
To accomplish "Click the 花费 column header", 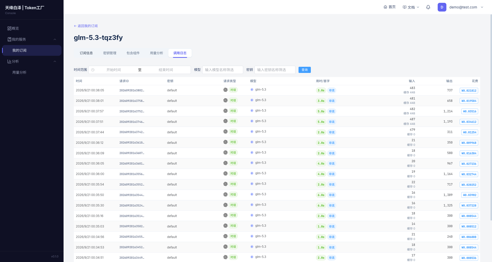I will click(x=475, y=81).
